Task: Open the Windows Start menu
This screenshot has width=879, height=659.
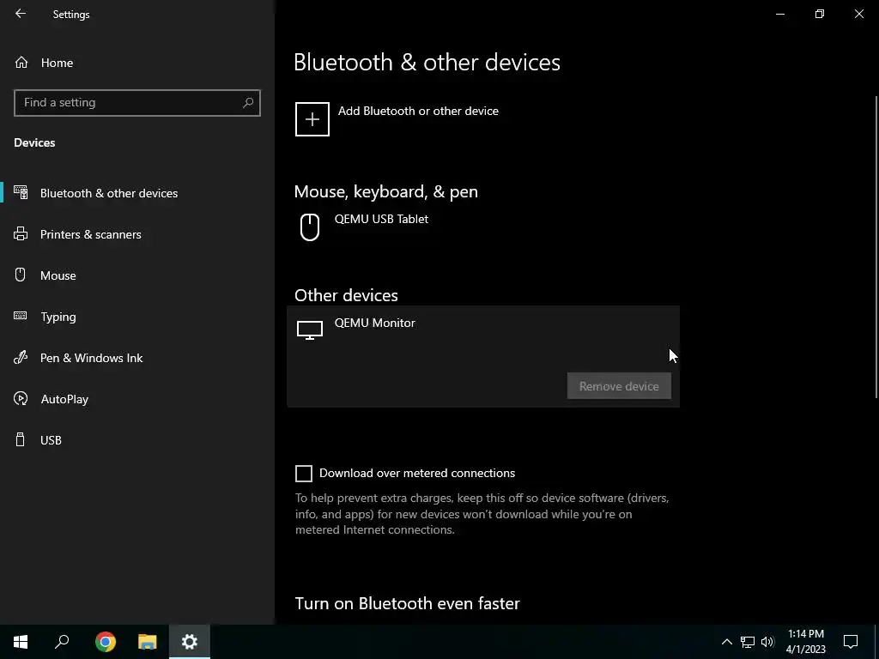Action: click(x=21, y=642)
